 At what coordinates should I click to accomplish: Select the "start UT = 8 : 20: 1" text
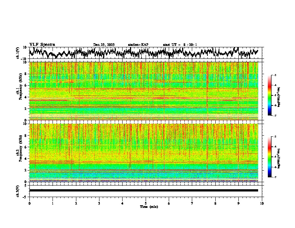click(x=180, y=45)
